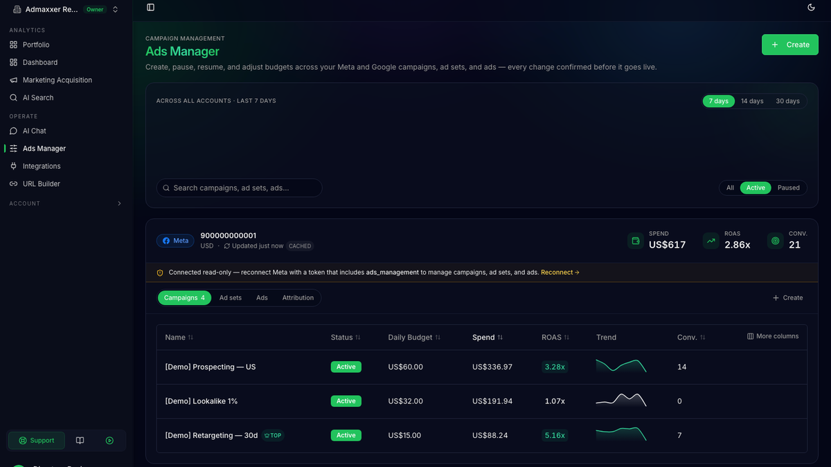Viewport: 831px width, 467px height.
Task: Click the refresh icon beside Updated just now
Action: (x=226, y=246)
